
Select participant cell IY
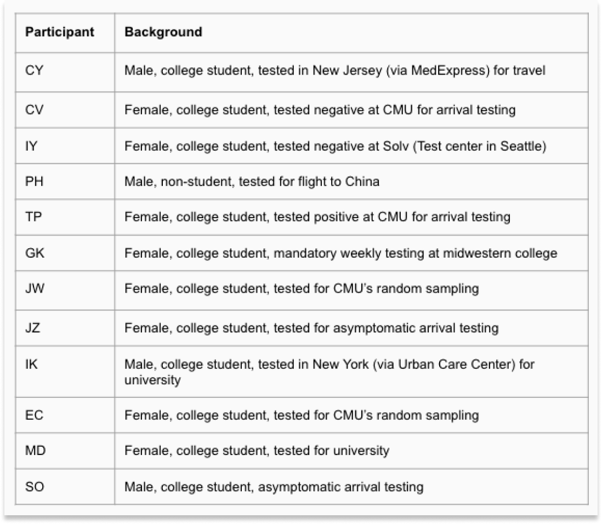pos(32,145)
